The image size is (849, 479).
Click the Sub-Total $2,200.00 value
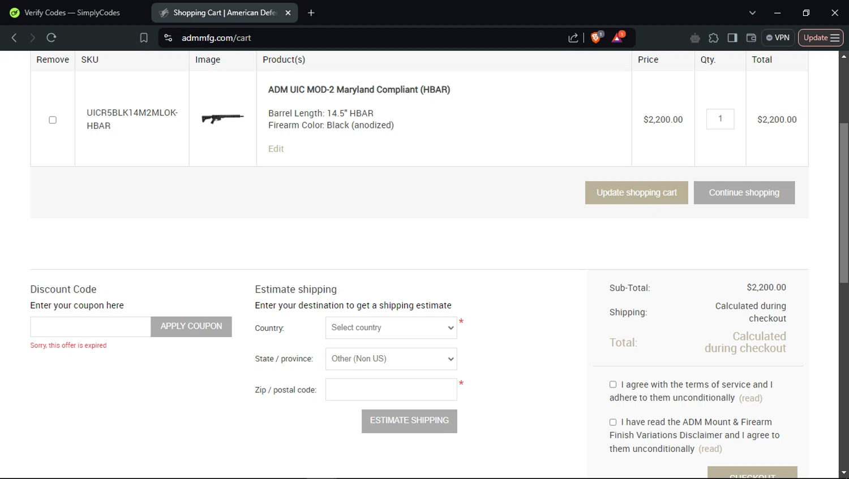pos(766,287)
